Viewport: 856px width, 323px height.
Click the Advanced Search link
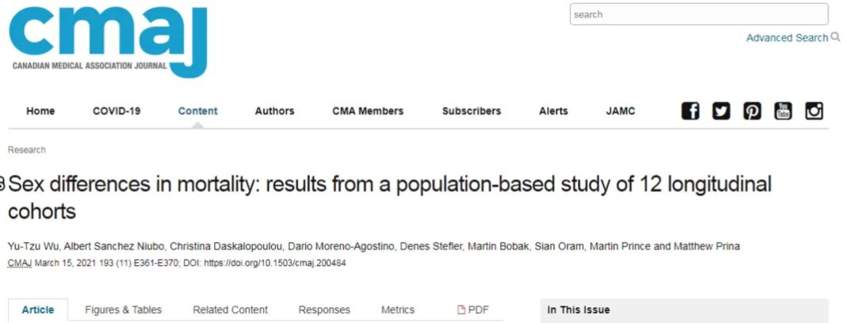[787, 38]
